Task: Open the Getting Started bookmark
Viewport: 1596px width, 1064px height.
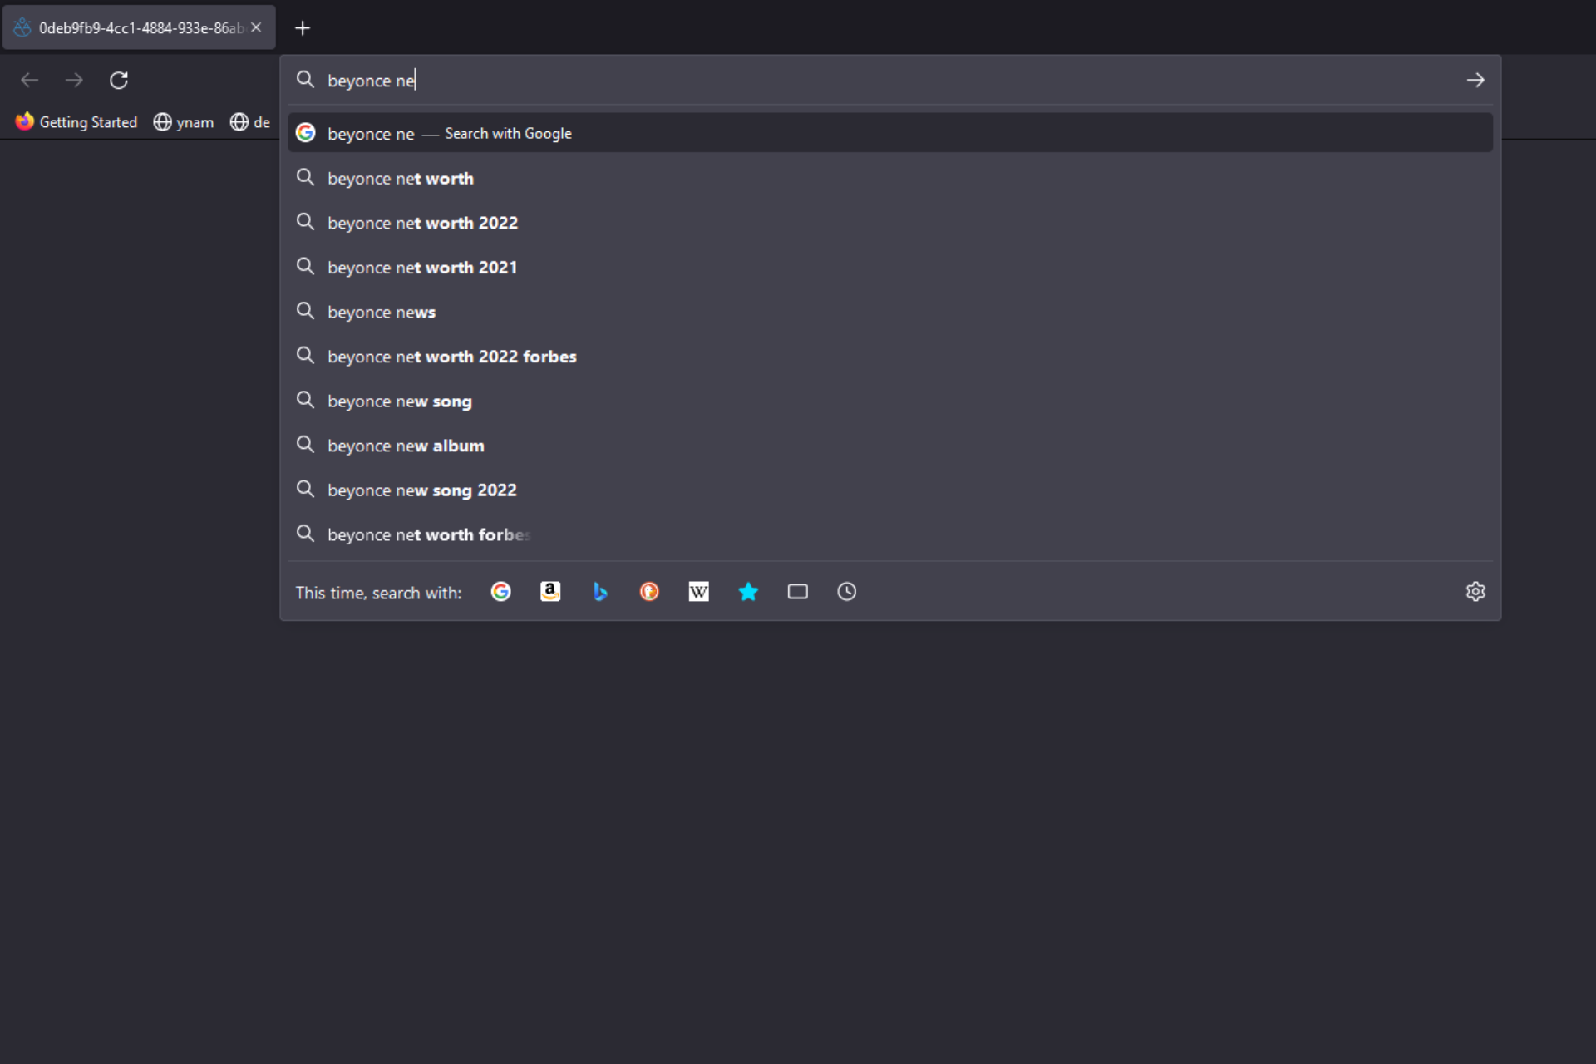Action: (x=76, y=122)
